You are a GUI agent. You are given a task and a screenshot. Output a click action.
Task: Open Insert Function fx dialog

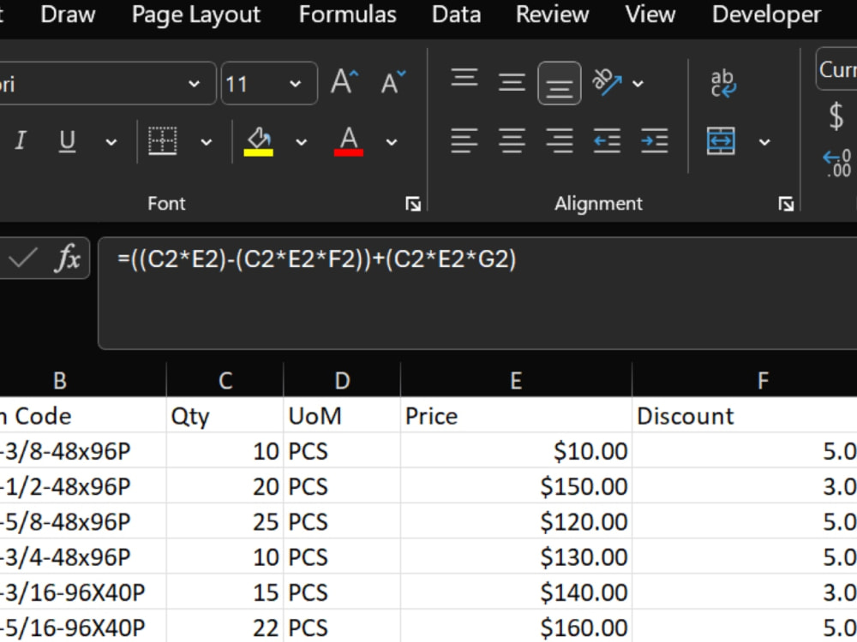[x=67, y=259]
